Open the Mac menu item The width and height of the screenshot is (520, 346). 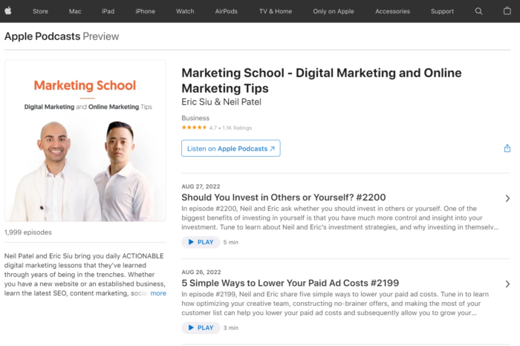coord(75,11)
